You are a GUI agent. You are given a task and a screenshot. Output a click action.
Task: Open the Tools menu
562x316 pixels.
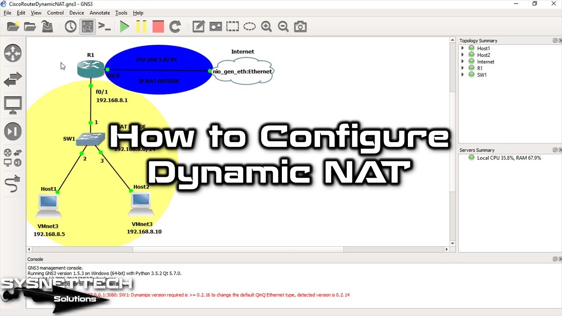[x=121, y=13]
